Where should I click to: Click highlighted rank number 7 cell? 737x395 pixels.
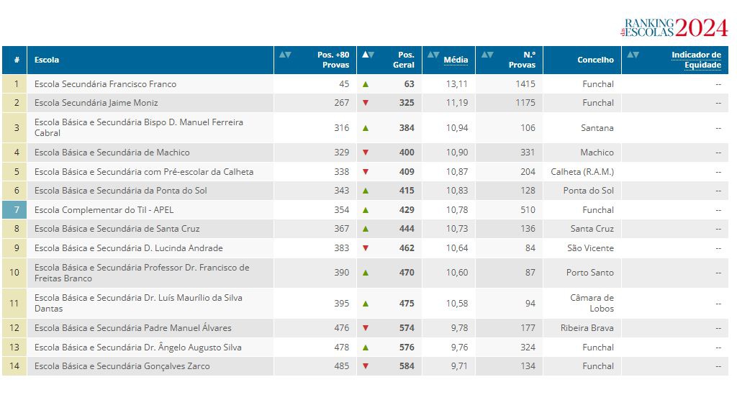(x=15, y=210)
